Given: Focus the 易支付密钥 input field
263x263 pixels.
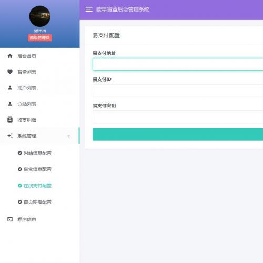Looking at the screenshot, I should pos(178,117).
